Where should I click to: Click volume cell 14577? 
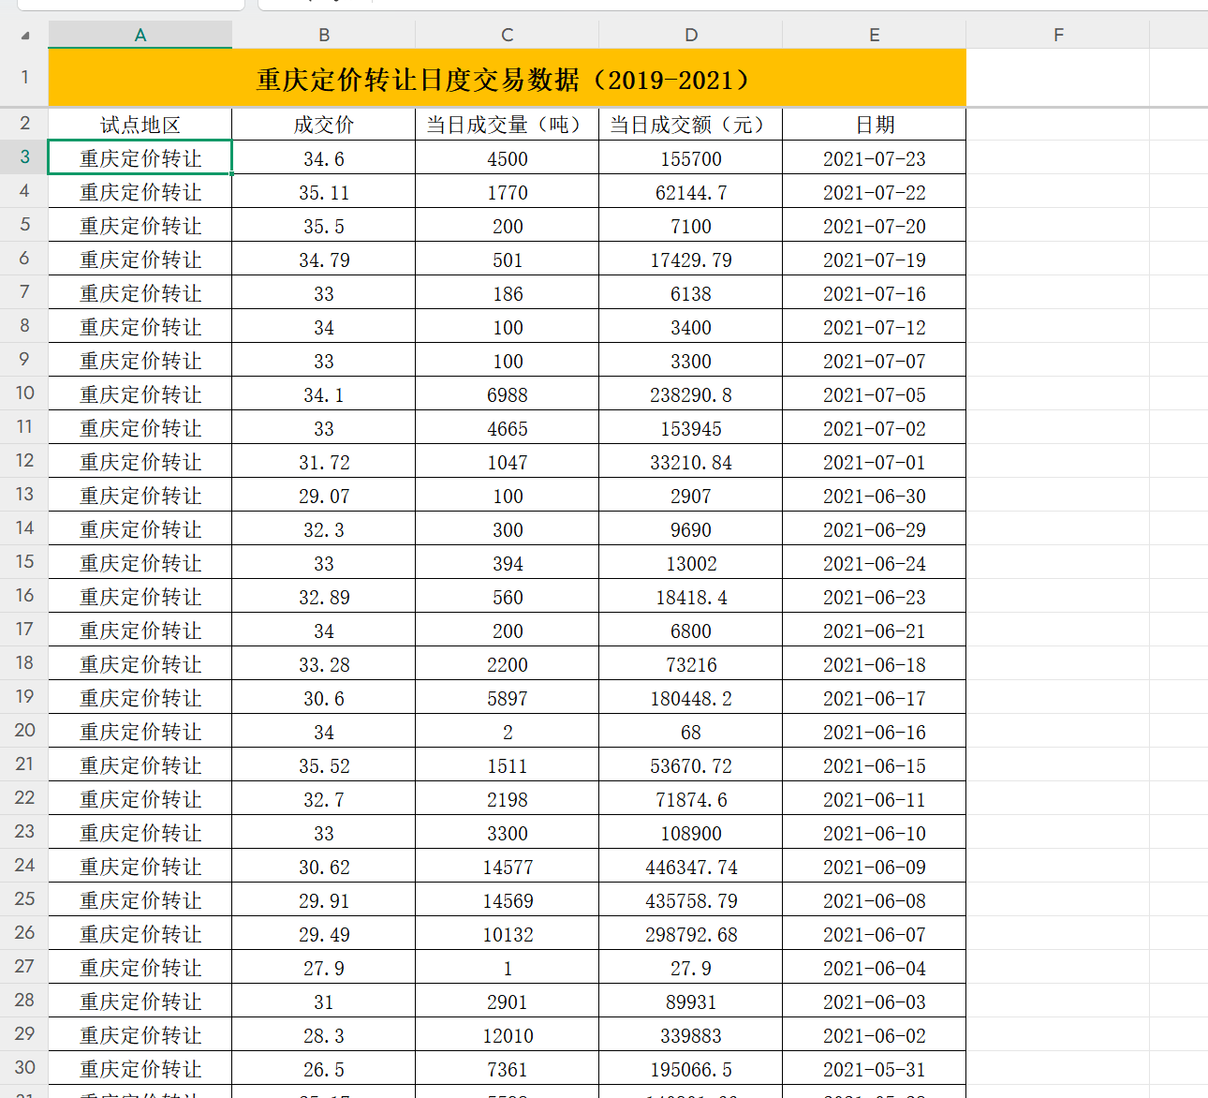[508, 867]
